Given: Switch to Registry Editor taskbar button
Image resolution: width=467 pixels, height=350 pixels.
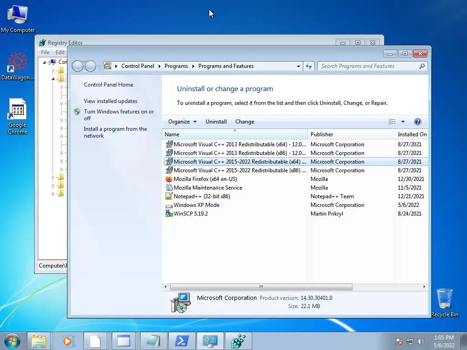Looking at the screenshot, I should coord(238,341).
